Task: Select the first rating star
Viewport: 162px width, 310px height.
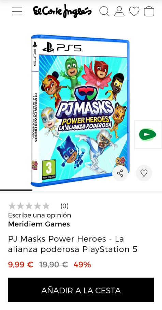Action: pos(12,206)
